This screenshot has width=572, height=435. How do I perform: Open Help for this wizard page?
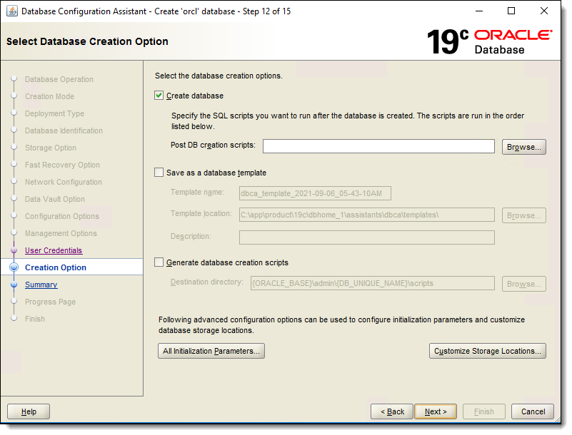tap(29, 411)
